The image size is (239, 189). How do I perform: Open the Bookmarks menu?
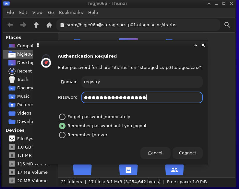[71, 12]
